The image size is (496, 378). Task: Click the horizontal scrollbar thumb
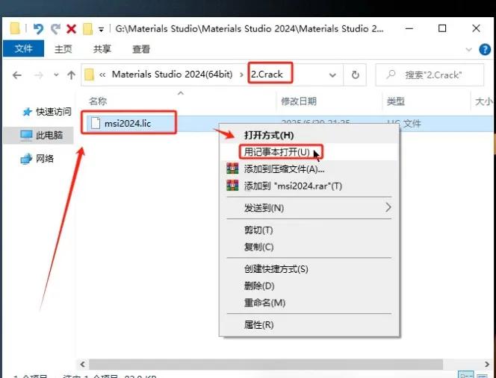coord(266,364)
